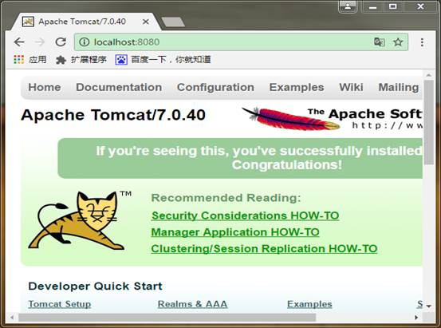Bookmark this page with the star

click(398, 42)
